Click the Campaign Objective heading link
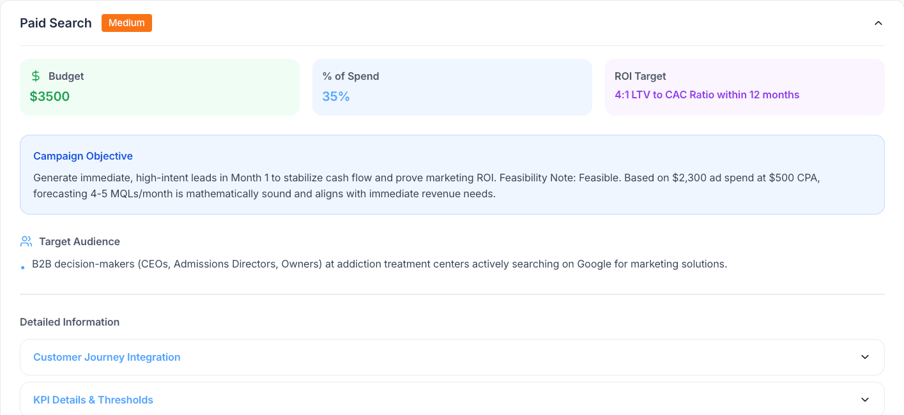 point(83,156)
